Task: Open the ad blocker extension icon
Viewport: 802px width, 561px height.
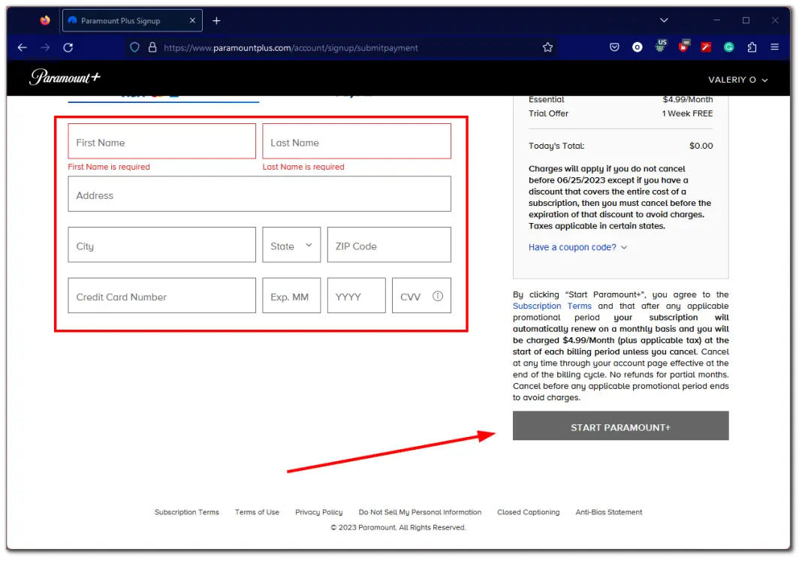Action: click(683, 47)
